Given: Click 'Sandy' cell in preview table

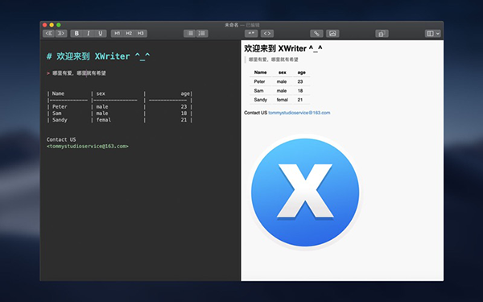Looking at the screenshot, I should coord(260,100).
